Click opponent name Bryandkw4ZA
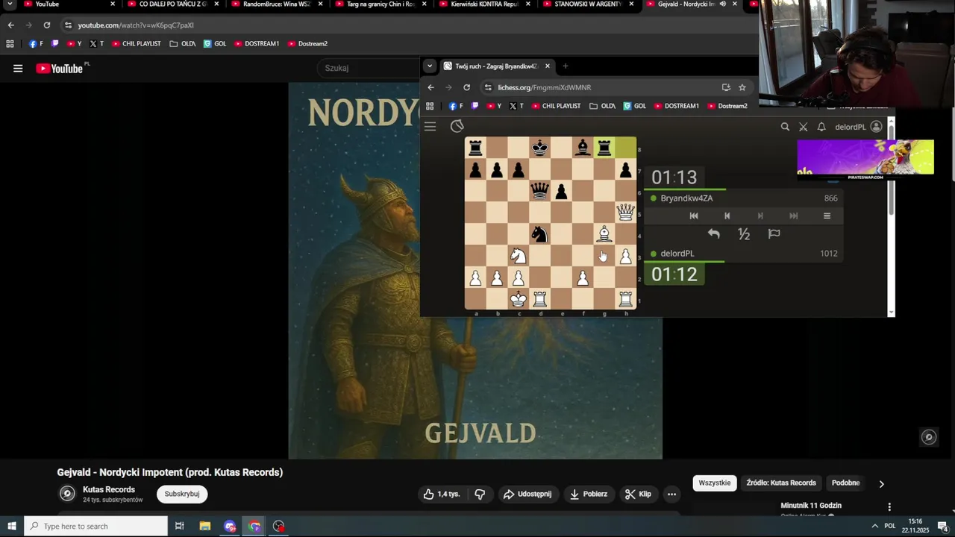Screen dimensions: 955x537 coord(686,198)
